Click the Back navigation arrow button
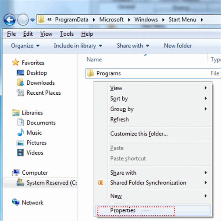Viewport: 221px width, 221px height. (10, 20)
